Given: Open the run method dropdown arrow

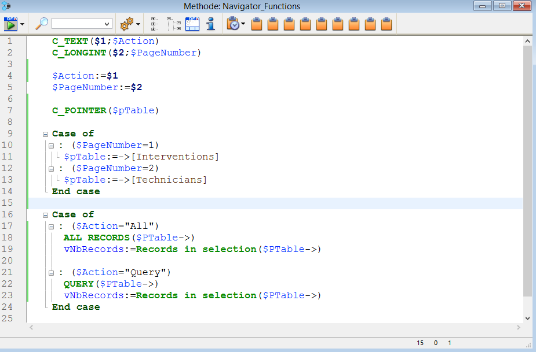Looking at the screenshot, I should click(x=23, y=24).
